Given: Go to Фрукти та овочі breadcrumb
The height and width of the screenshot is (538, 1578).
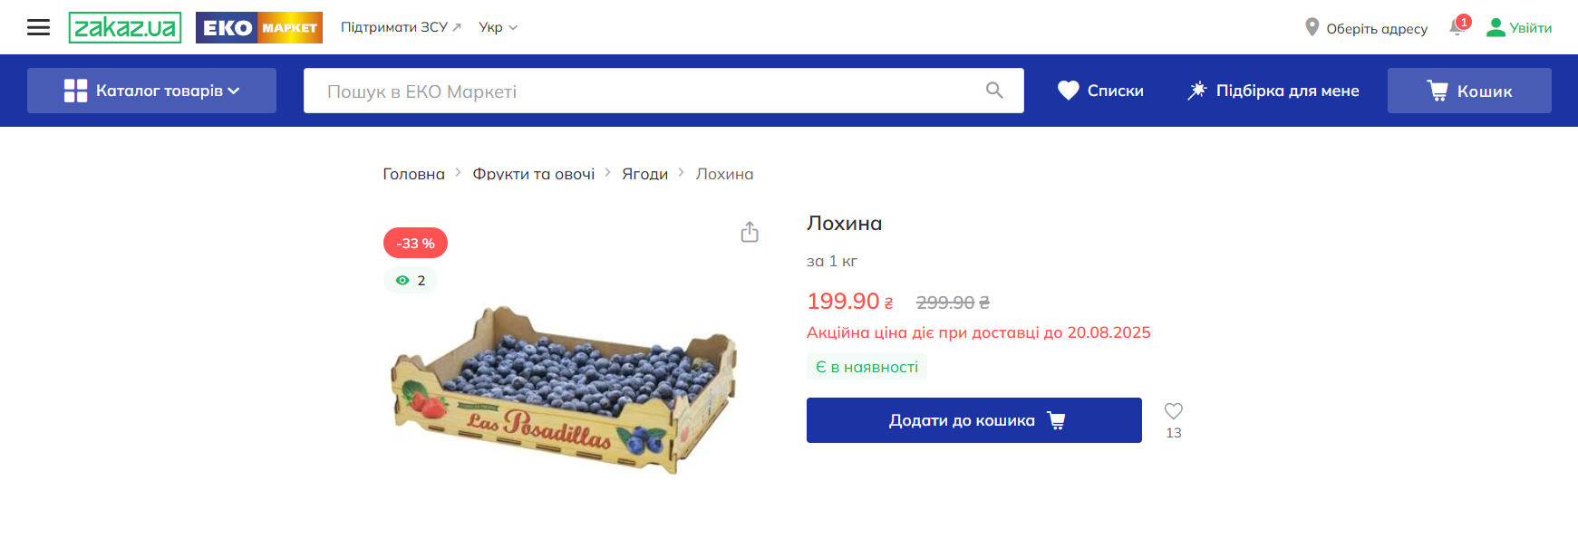Looking at the screenshot, I should (533, 174).
